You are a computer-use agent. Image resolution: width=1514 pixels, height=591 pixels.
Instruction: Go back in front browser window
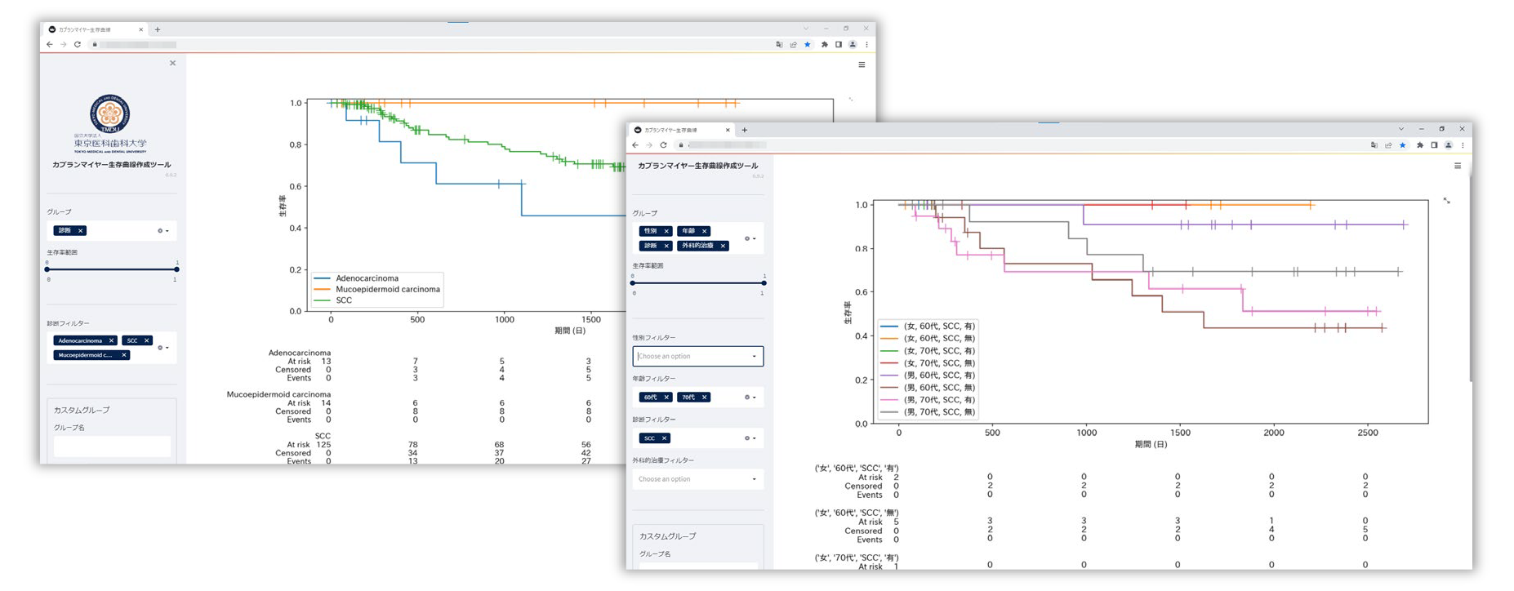635,145
